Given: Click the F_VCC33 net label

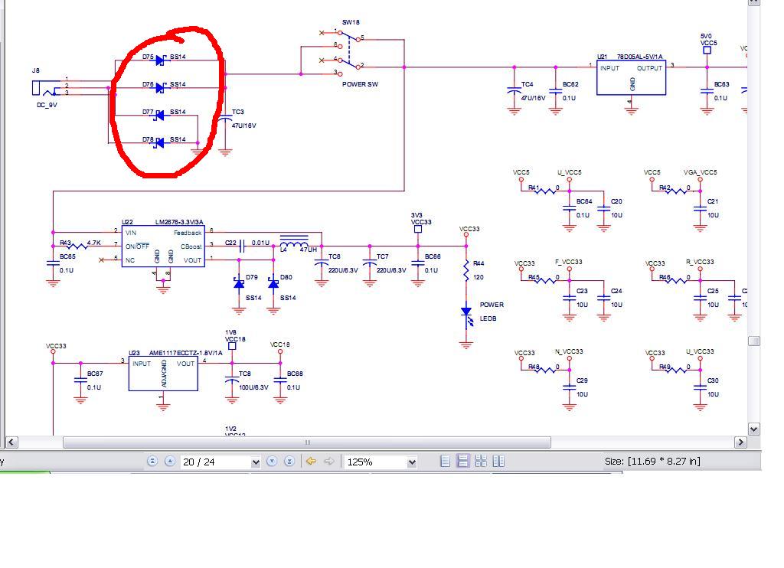Looking at the screenshot, I should (x=569, y=262).
